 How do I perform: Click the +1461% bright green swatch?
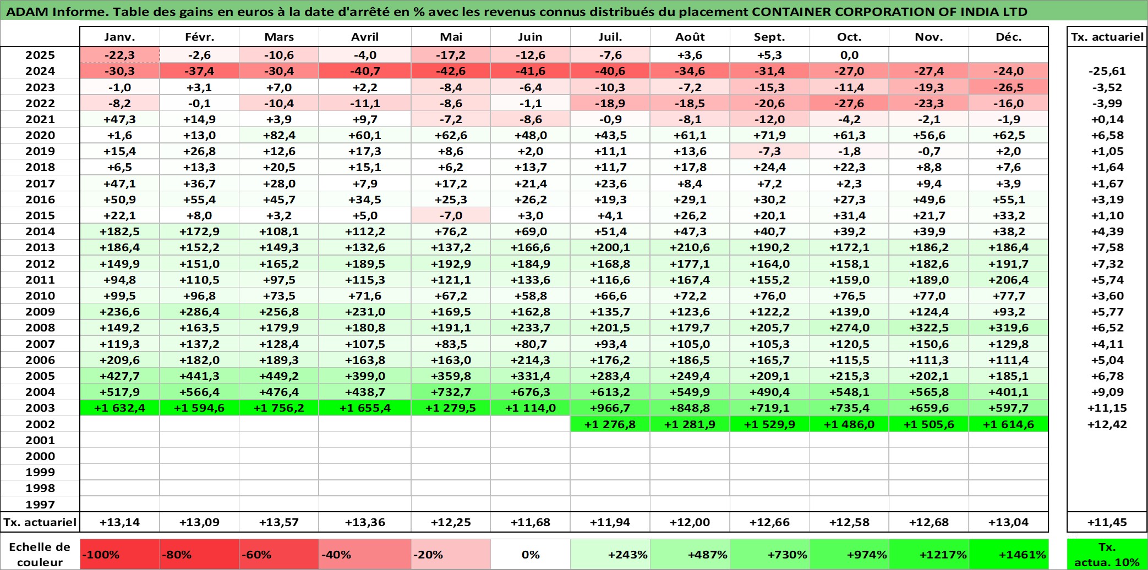tap(1008, 554)
